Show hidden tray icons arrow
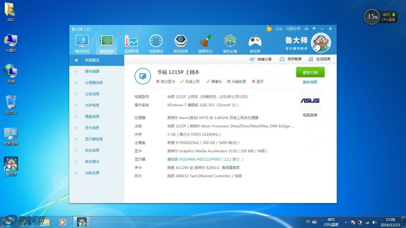 pyautogui.click(x=346, y=222)
